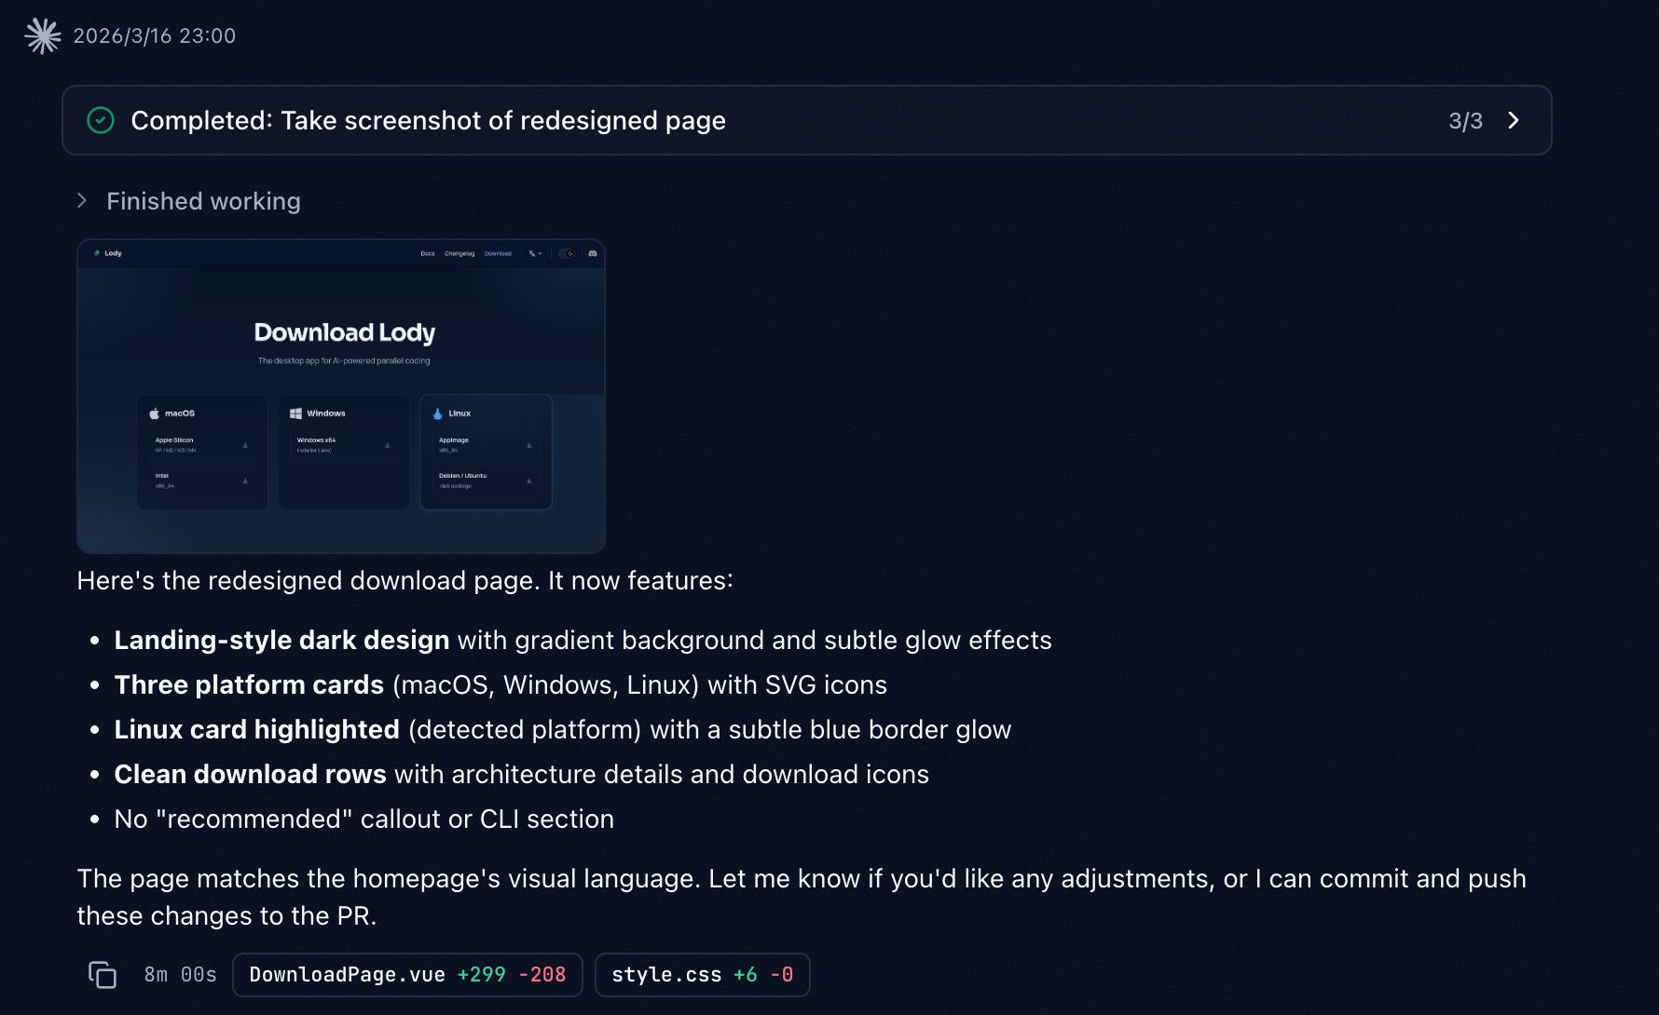Click the green completed checkmark icon
Screen dimensions: 1659x1015
coord(101,121)
